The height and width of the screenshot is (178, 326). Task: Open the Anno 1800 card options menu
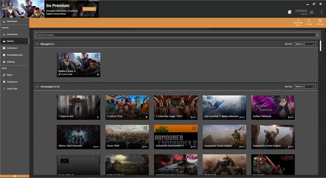(x=145, y=129)
